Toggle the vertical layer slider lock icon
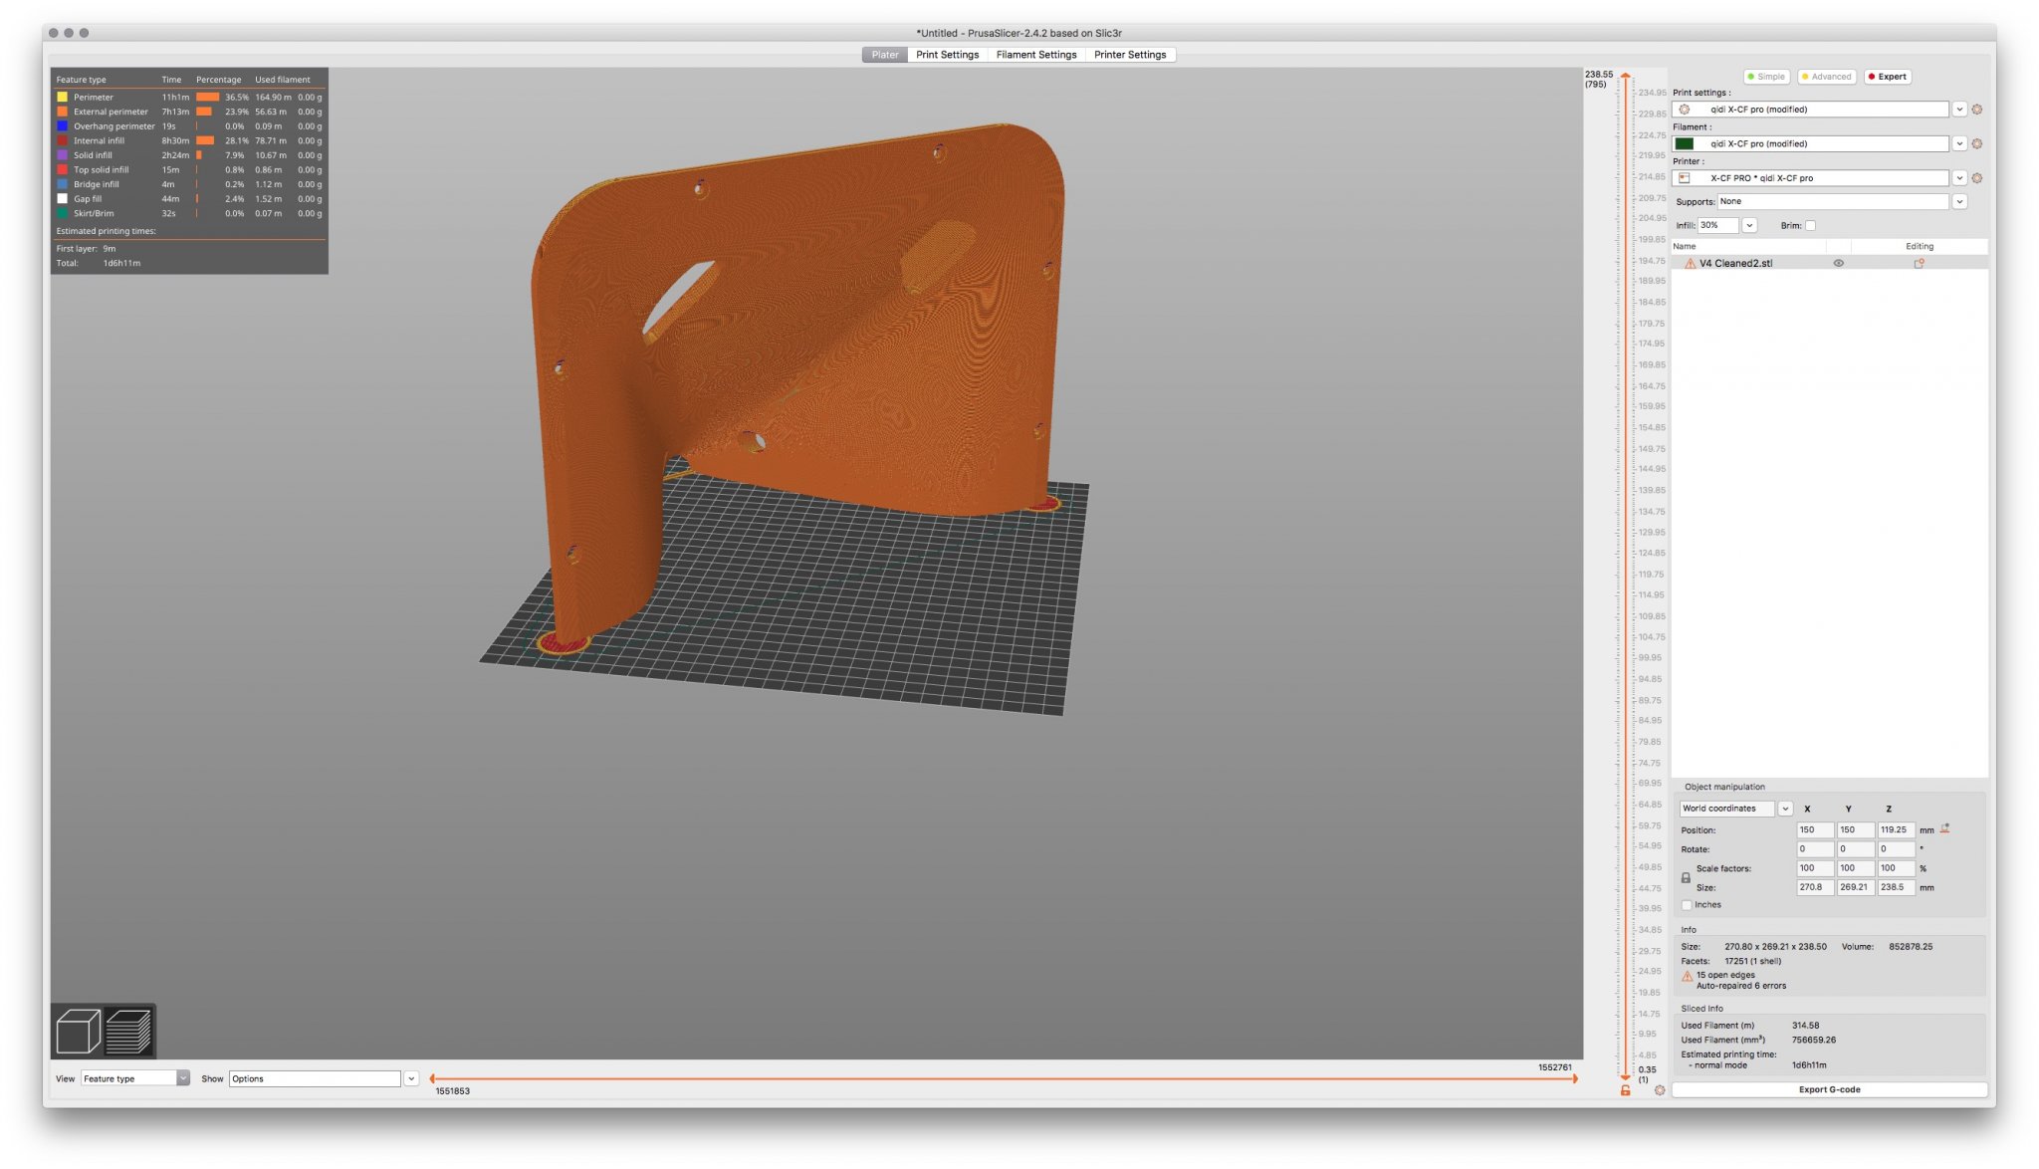The image size is (2039, 1169). coord(1625,1090)
